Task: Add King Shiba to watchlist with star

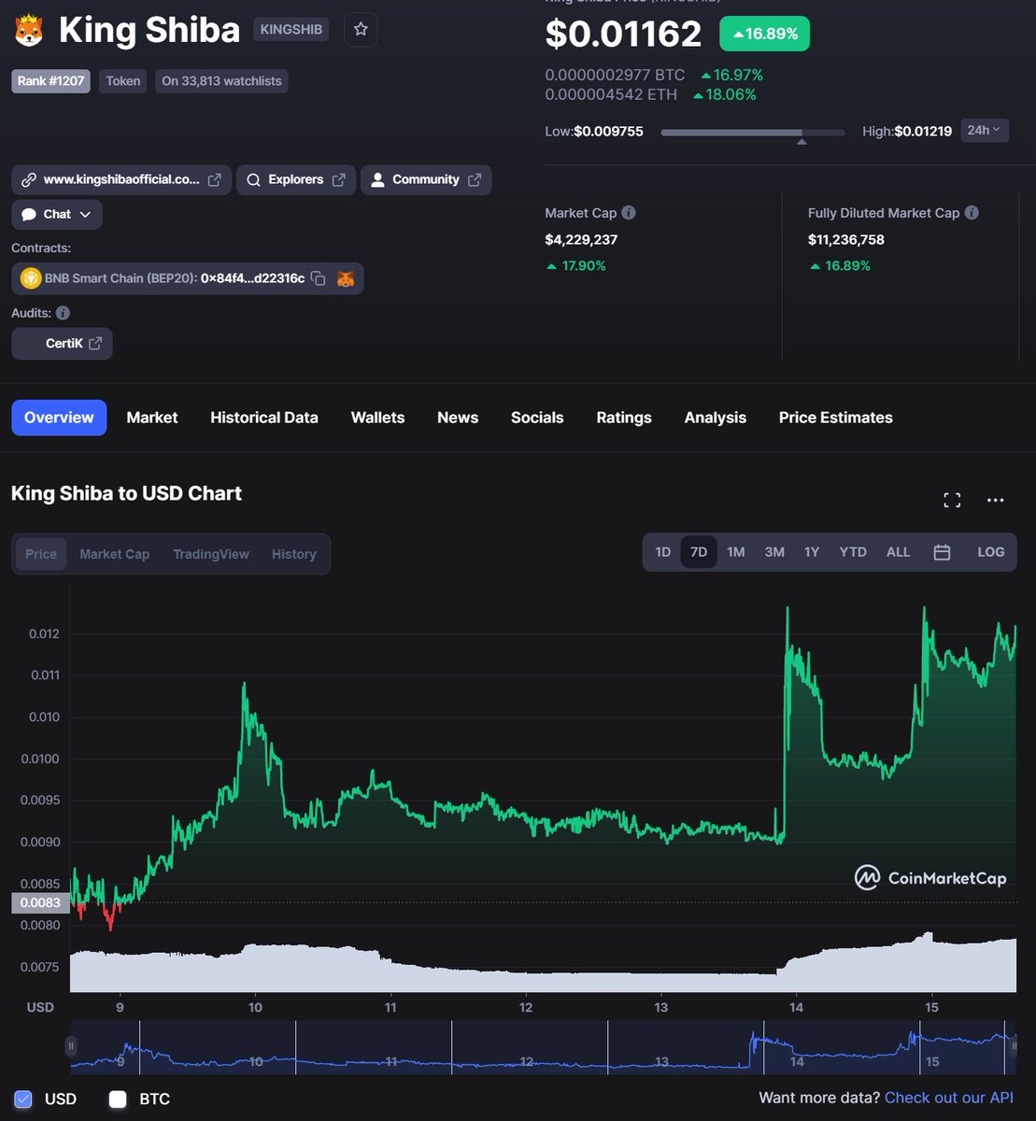Action: click(x=361, y=30)
